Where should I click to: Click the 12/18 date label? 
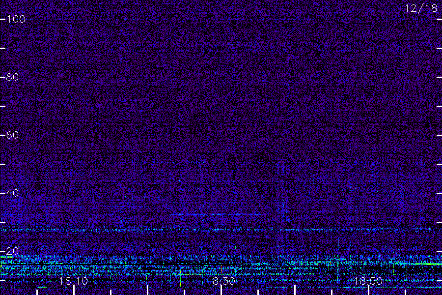(421, 8)
